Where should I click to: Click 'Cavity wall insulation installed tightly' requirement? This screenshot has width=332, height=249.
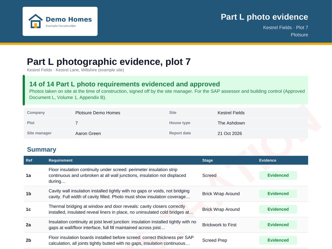pyautogui.click(x=119, y=194)
